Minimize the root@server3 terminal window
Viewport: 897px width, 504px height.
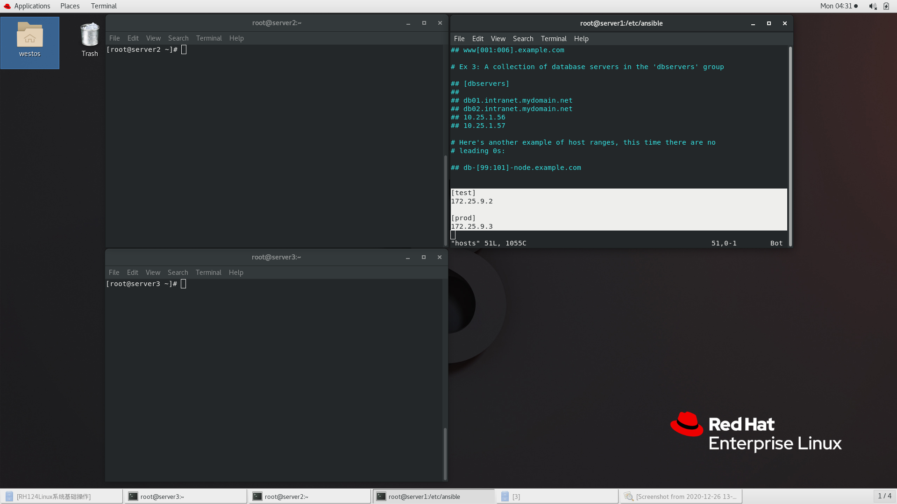(x=408, y=257)
